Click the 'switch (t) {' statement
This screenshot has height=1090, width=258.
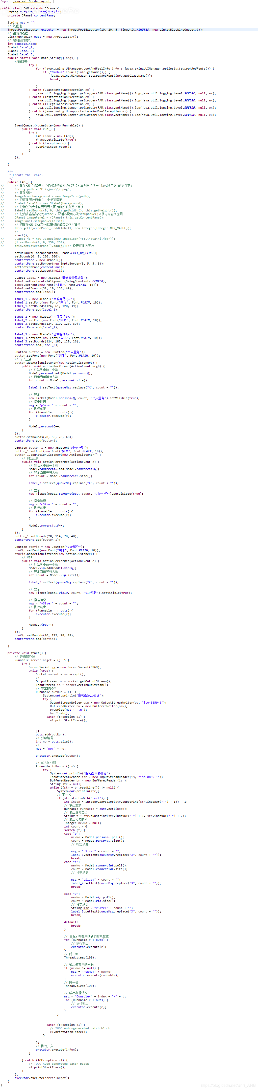click(x=75, y=830)
